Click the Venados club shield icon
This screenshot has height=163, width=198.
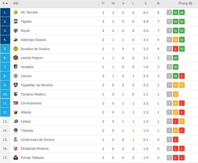[16, 67]
